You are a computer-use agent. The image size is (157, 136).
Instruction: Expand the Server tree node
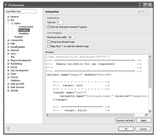8,67
